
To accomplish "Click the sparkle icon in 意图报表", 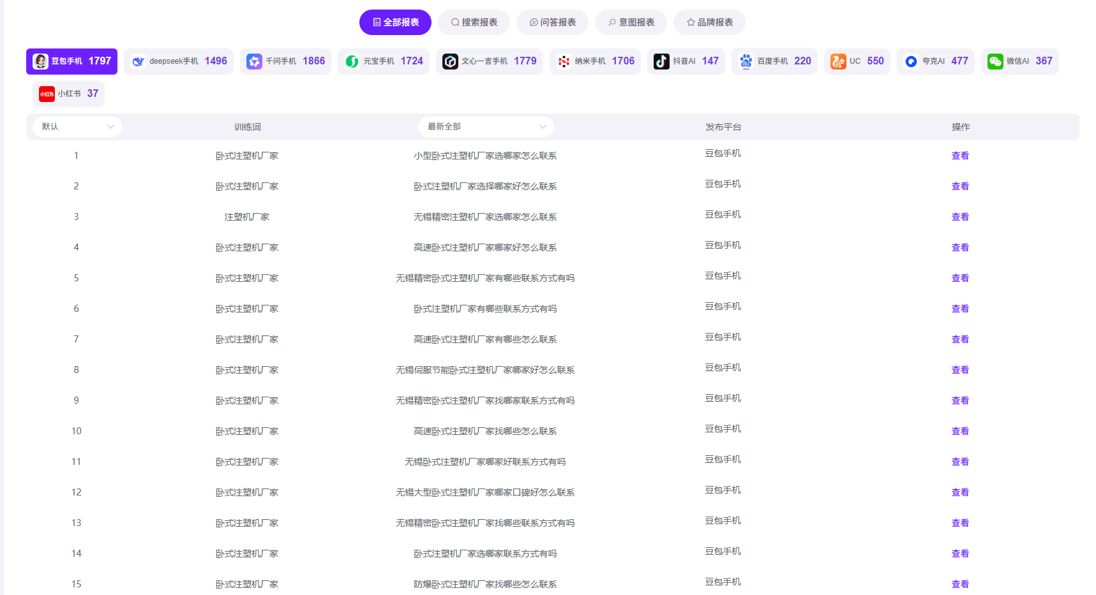I will coord(612,22).
